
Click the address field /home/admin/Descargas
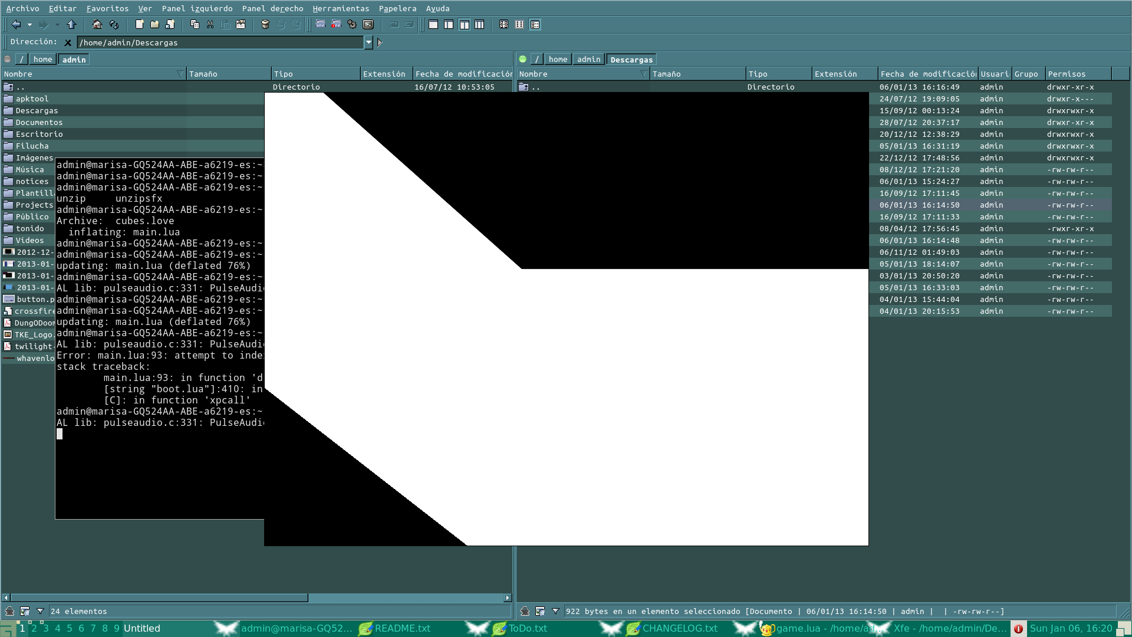pos(221,42)
